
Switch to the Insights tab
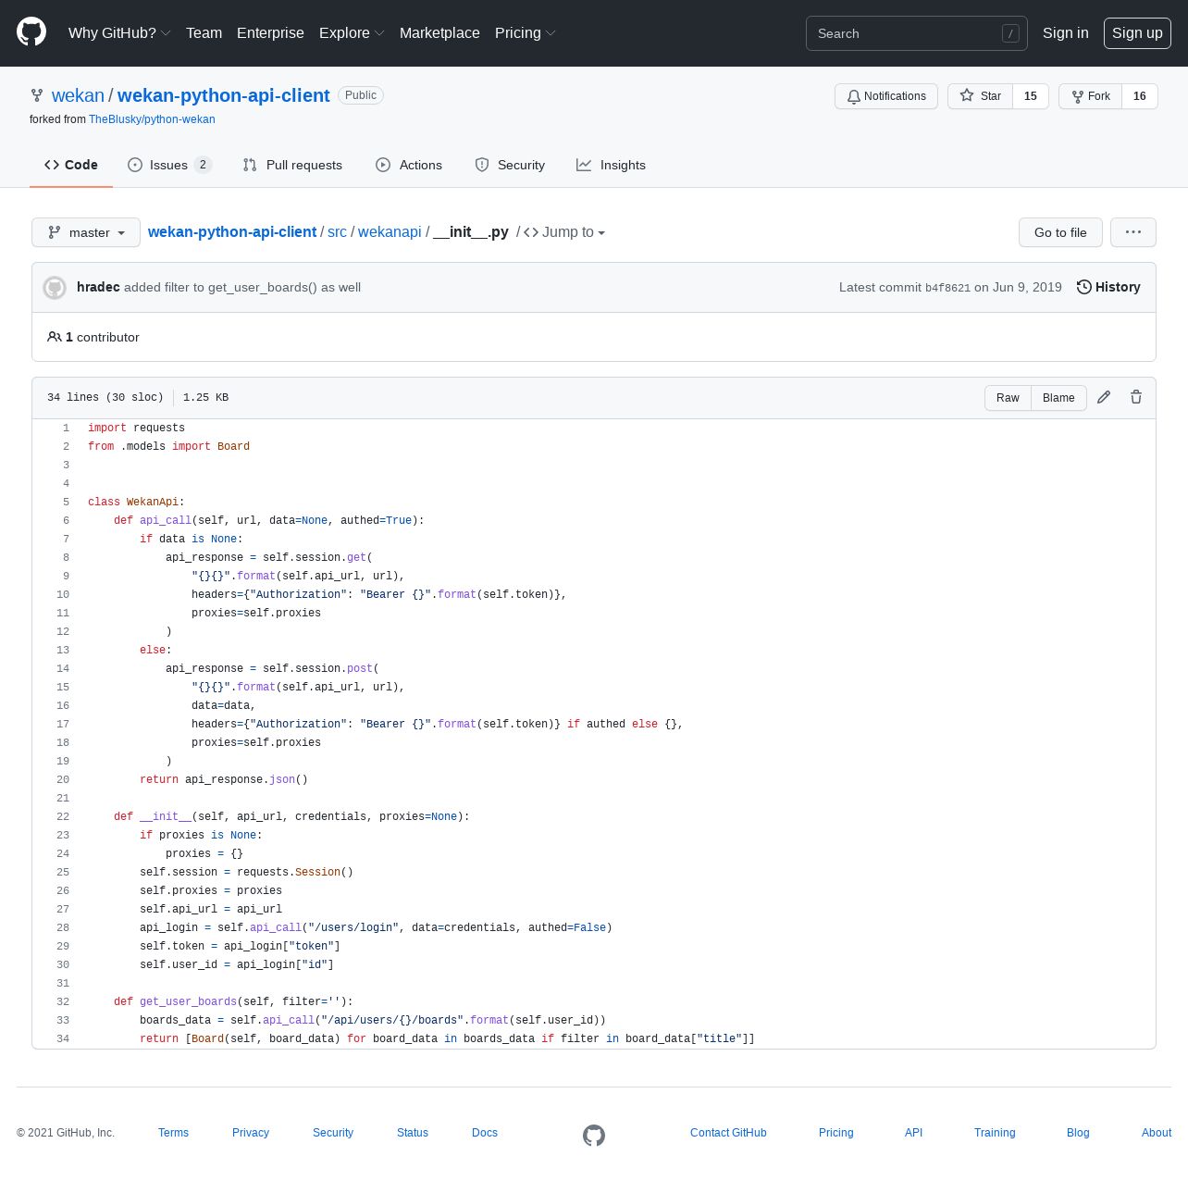click(x=611, y=165)
